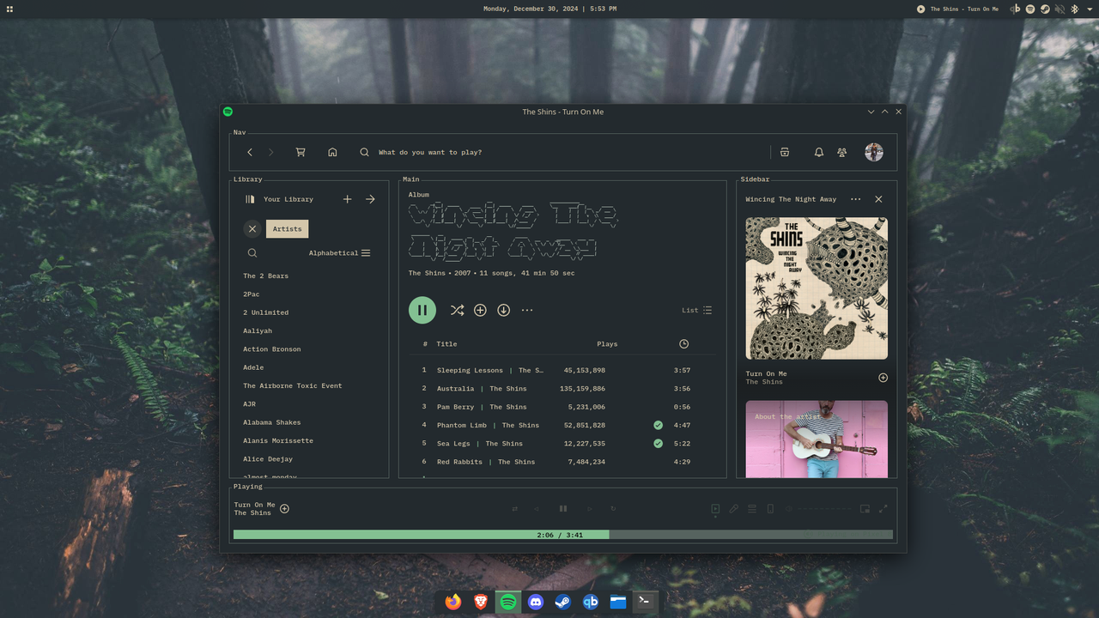Download the album with arrow circle
Screen dimensions: 1099x618
click(504, 310)
